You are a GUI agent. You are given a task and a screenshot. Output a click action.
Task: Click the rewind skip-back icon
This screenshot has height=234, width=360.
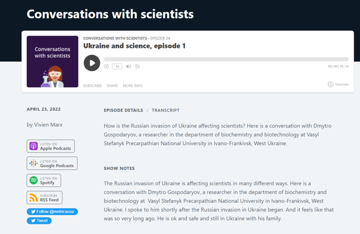[106, 66]
